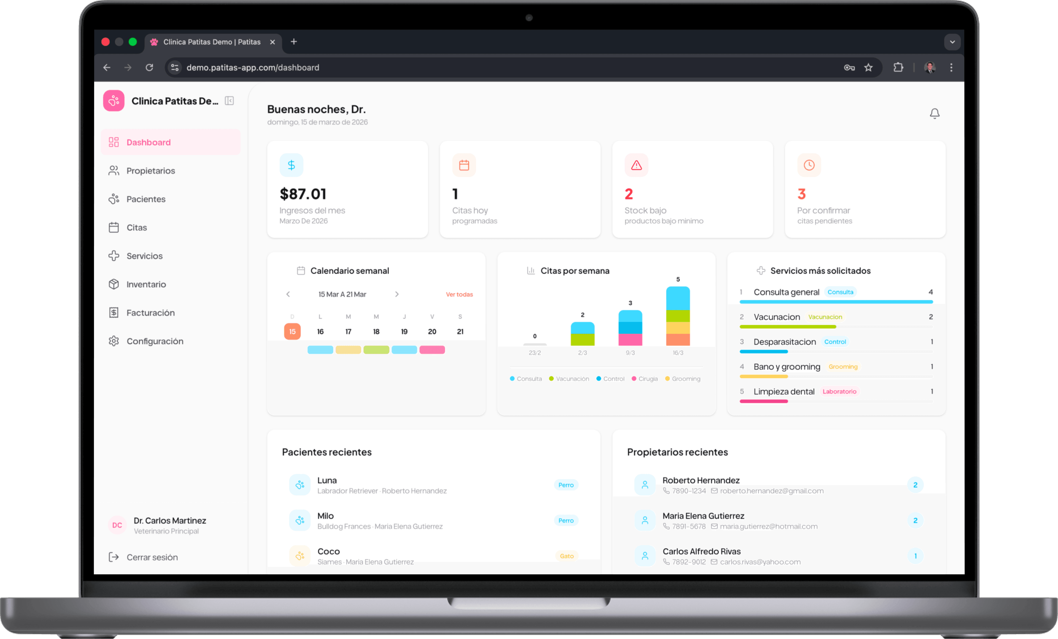The width and height of the screenshot is (1058, 639).
Task: Toggle the Cirugia legend item
Action: pos(644,379)
